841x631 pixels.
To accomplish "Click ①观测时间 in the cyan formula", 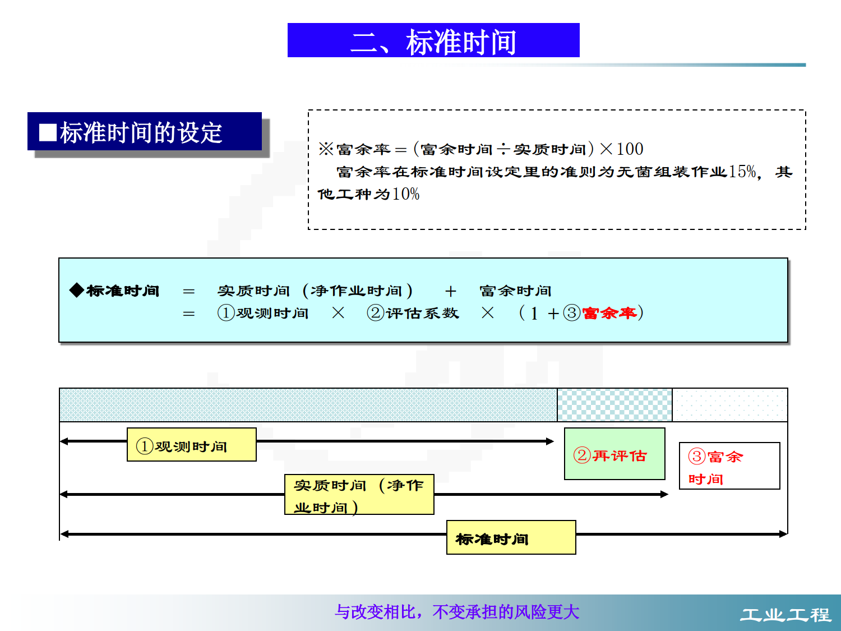I will tap(263, 313).
